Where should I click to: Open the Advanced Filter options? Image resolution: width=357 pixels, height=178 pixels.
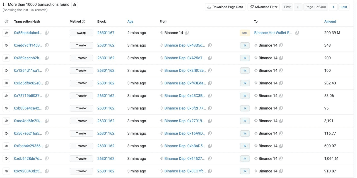coord(264,7)
